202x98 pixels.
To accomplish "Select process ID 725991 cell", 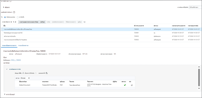I will tap(136, 33).
